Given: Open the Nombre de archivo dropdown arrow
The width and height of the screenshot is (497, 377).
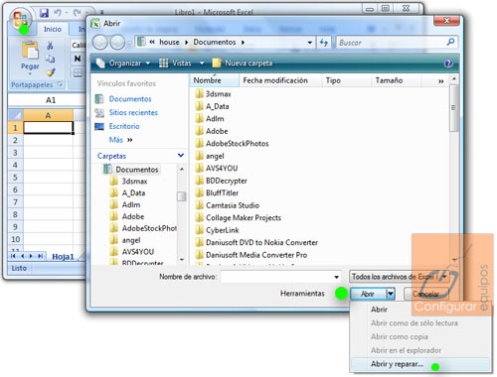Looking at the screenshot, I should [336, 277].
